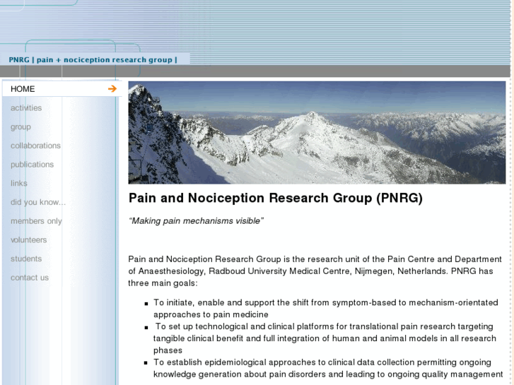
Task: Click the snowy mountain panorama image
Action: tap(317, 132)
